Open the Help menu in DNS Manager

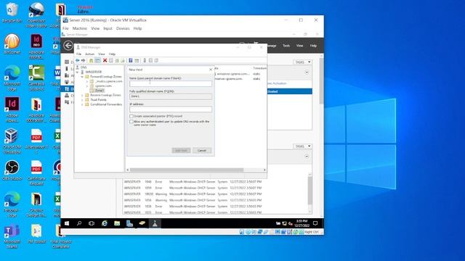[x=112, y=54]
